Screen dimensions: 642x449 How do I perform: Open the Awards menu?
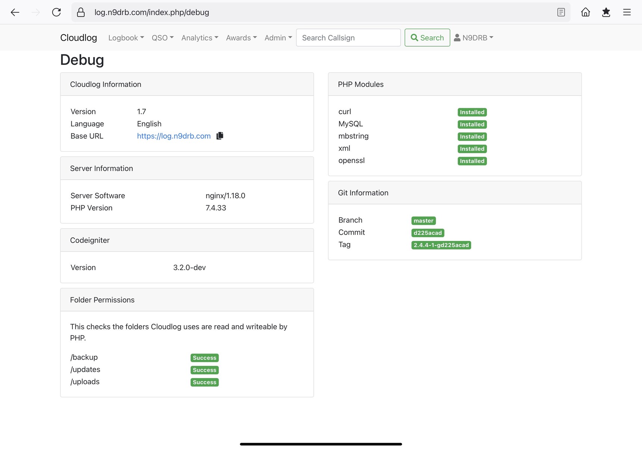click(x=241, y=38)
